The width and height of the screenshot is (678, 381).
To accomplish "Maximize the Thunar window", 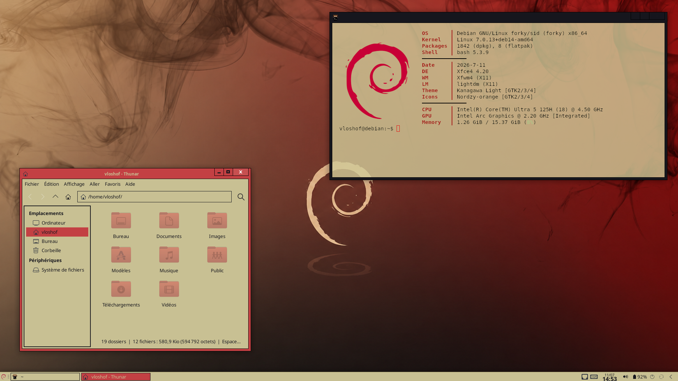I will click(228, 172).
